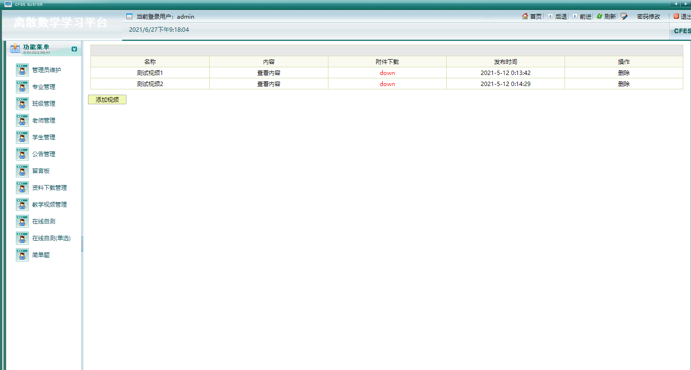Click the 操作 column header
691x370 pixels.
624,62
